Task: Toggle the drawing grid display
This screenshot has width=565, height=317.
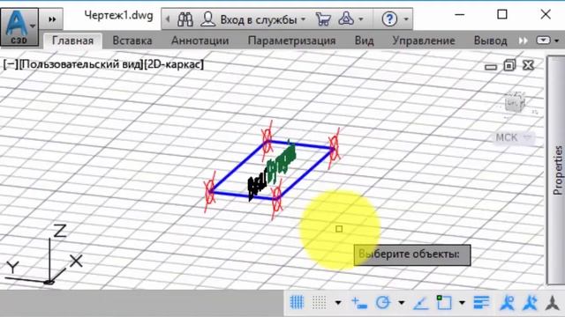Action: (x=297, y=303)
